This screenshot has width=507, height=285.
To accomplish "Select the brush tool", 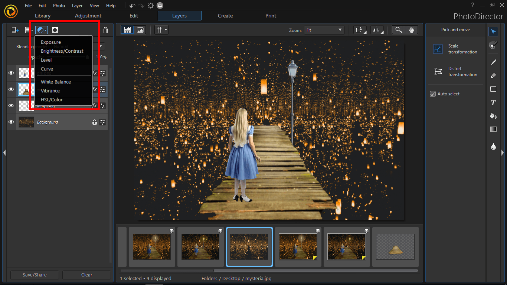I will point(493,45).
